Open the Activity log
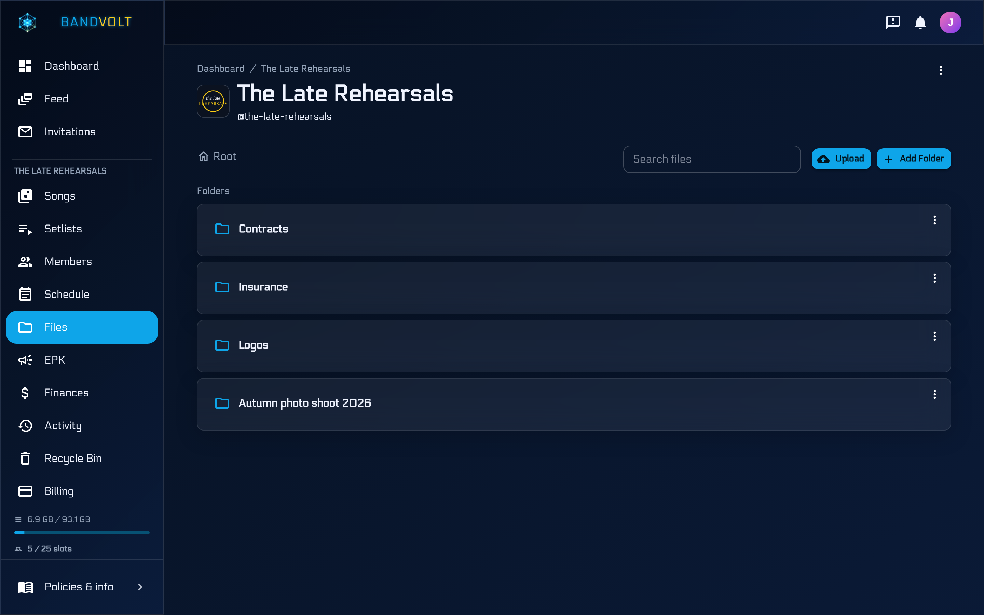The image size is (984, 615). (82, 425)
